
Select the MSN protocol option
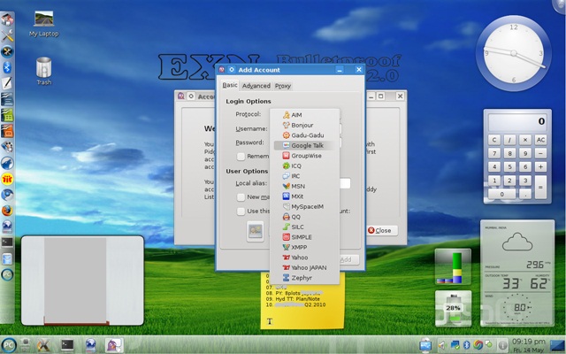point(297,186)
